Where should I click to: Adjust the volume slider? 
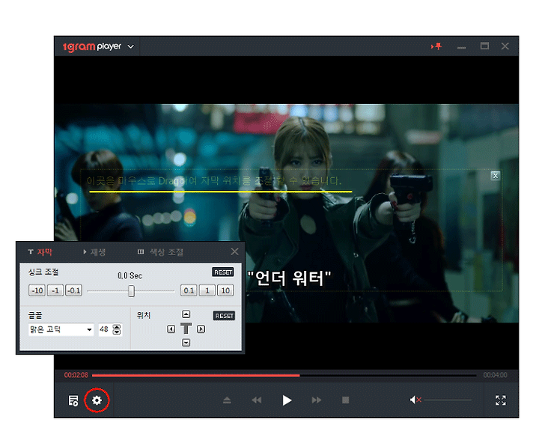point(448,400)
